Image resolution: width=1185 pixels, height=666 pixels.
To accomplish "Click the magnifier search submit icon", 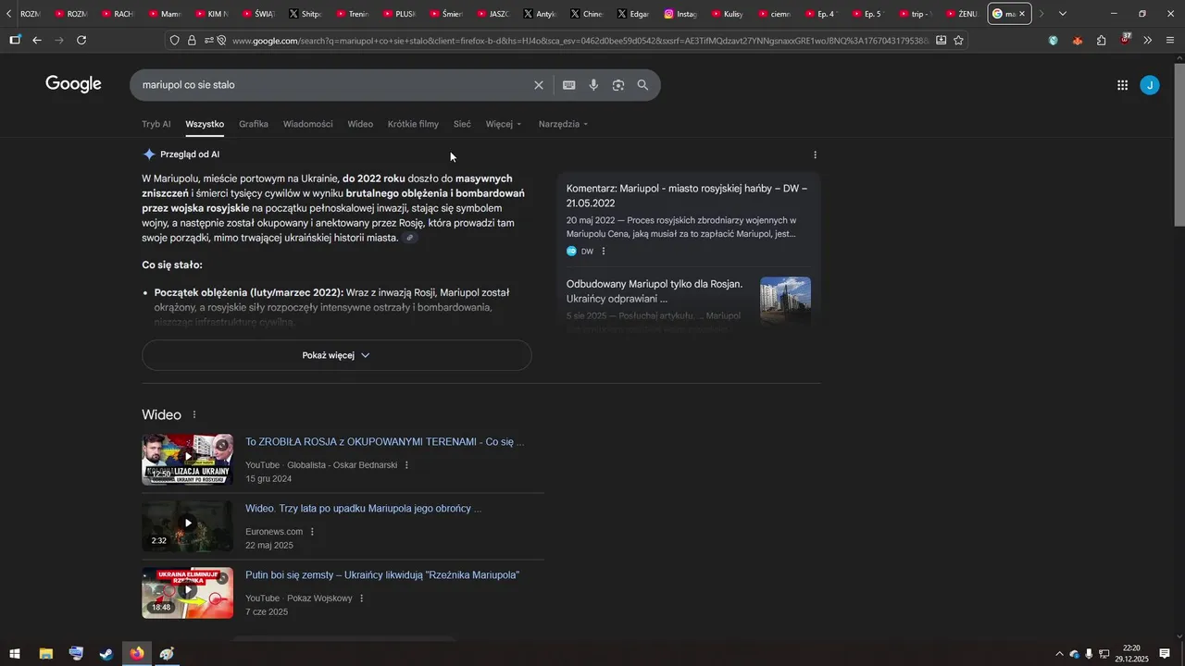I will [x=642, y=85].
